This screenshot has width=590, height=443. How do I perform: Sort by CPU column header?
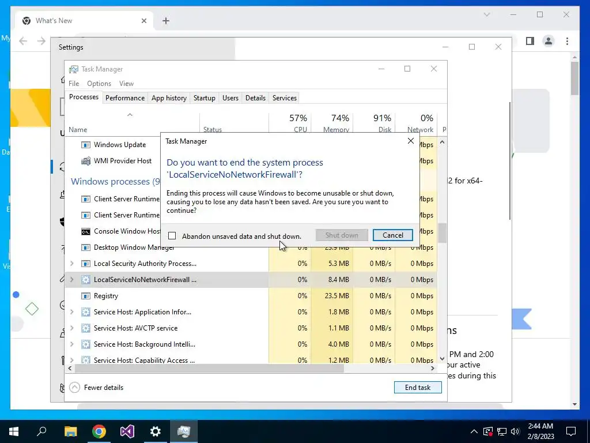[290, 123]
